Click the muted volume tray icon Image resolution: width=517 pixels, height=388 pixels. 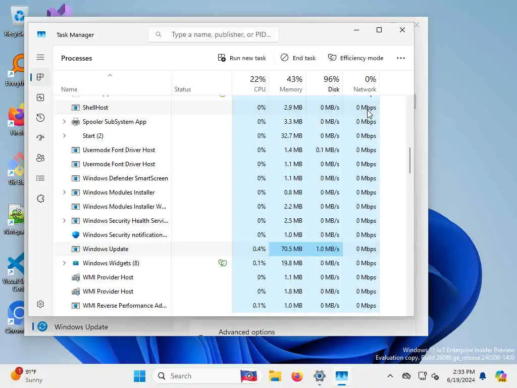(x=435, y=376)
